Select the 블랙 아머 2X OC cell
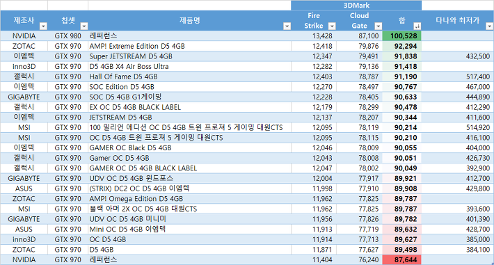 (190, 209)
